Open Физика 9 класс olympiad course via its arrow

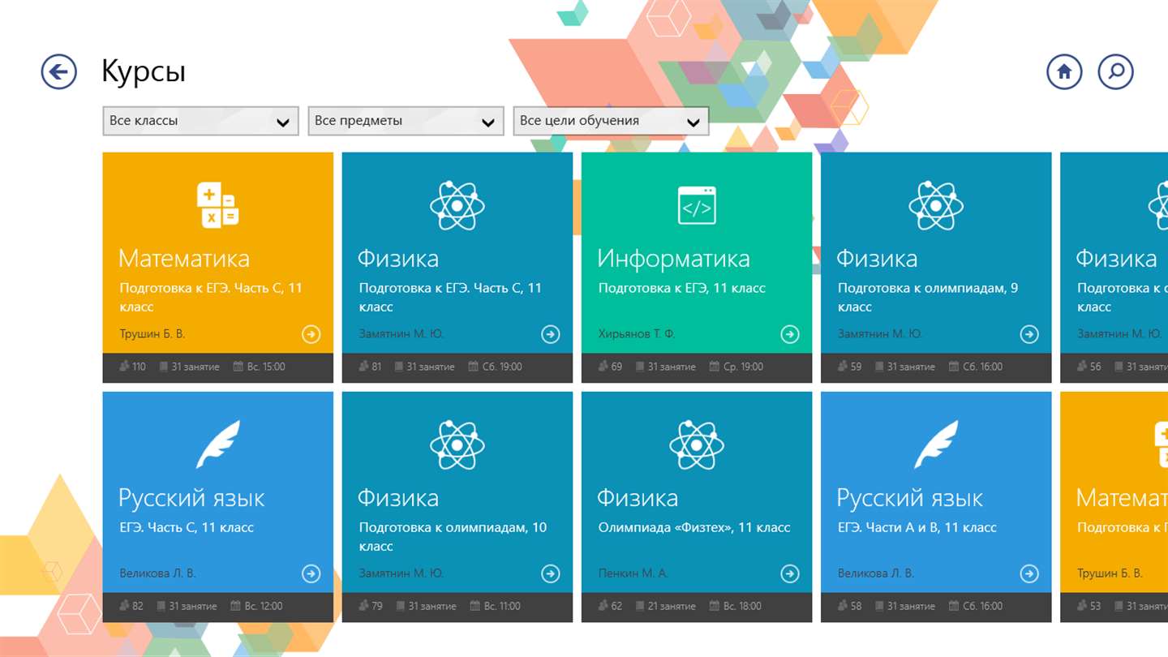(x=1029, y=334)
